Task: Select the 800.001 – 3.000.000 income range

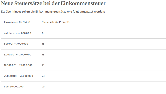Action: coord(16,44)
